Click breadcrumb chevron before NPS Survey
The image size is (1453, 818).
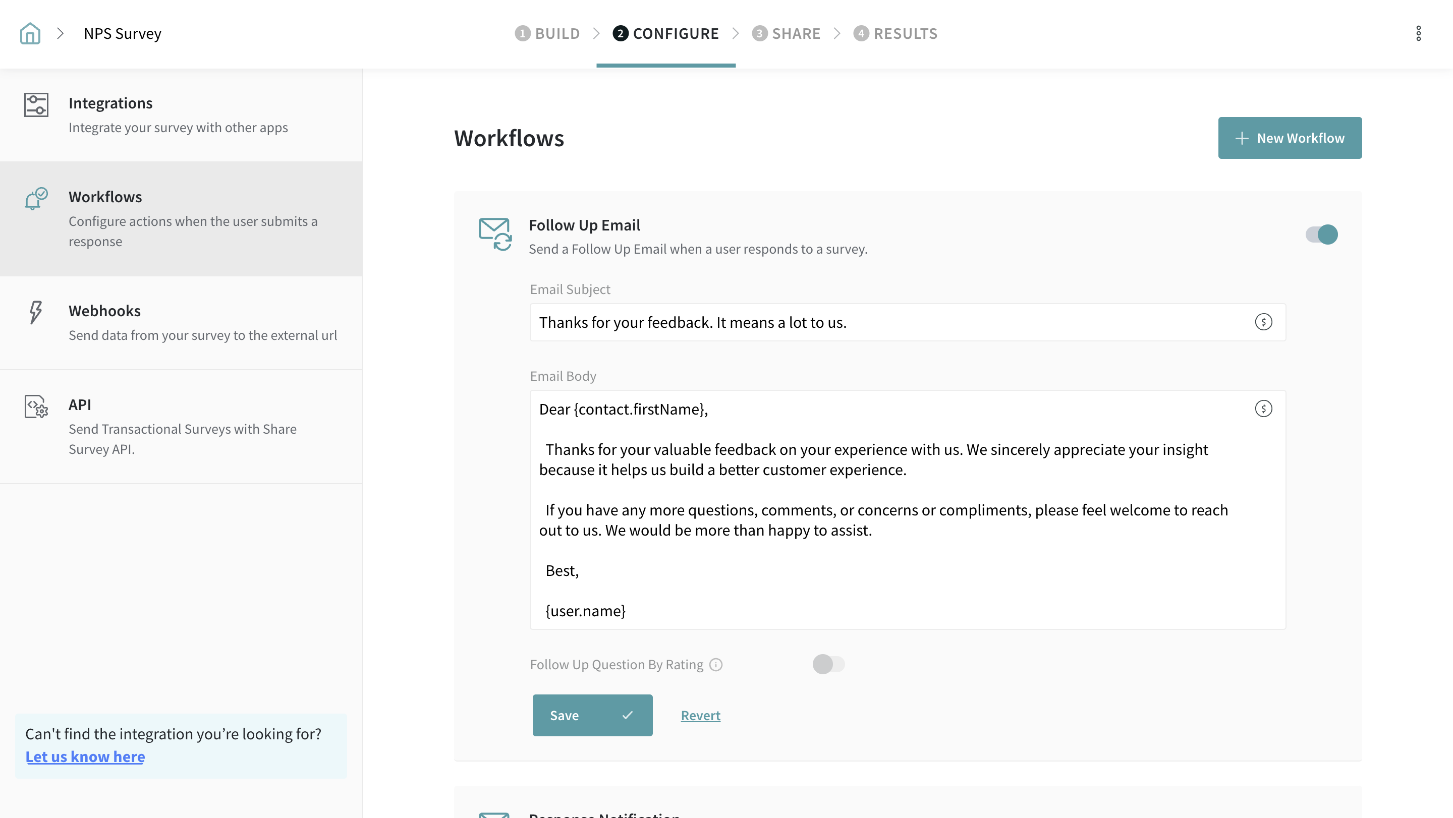click(61, 33)
